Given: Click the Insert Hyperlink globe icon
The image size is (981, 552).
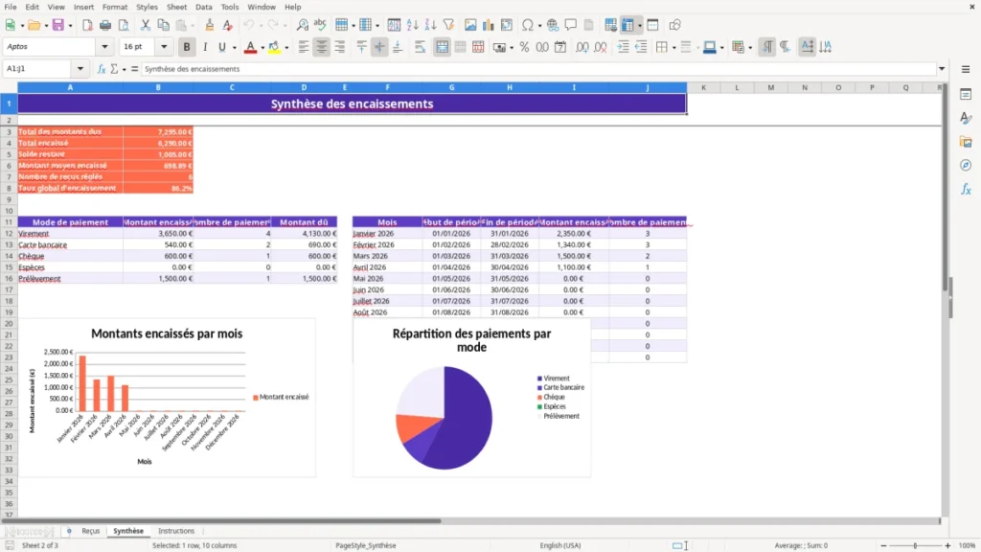Looking at the screenshot, I should click(x=553, y=25).
